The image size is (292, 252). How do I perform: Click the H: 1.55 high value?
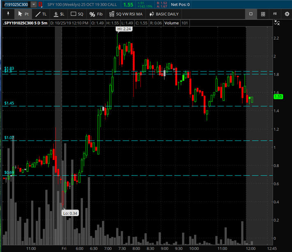[112, 23]
